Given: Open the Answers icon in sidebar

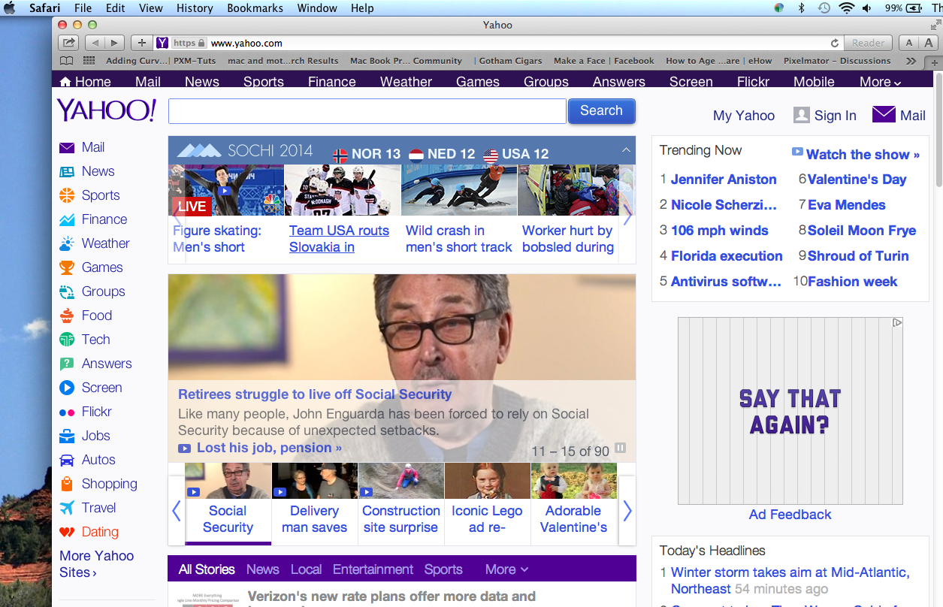Looking at the screenshot, I should 67,364.
